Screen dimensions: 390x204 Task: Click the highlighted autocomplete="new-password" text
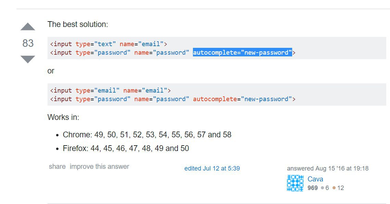pyautogui.click(x=242, y=53)
